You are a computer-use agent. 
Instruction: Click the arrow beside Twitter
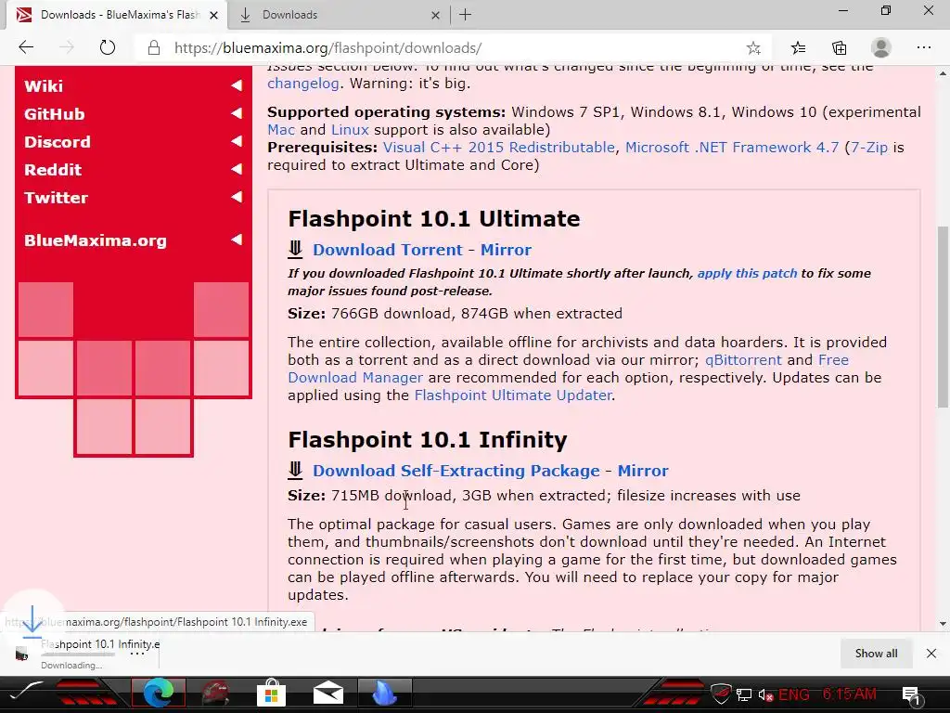click(237, 197)
